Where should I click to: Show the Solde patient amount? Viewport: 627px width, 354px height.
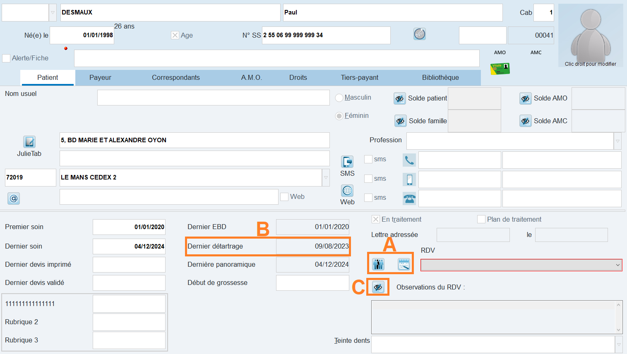coord(399,98)
